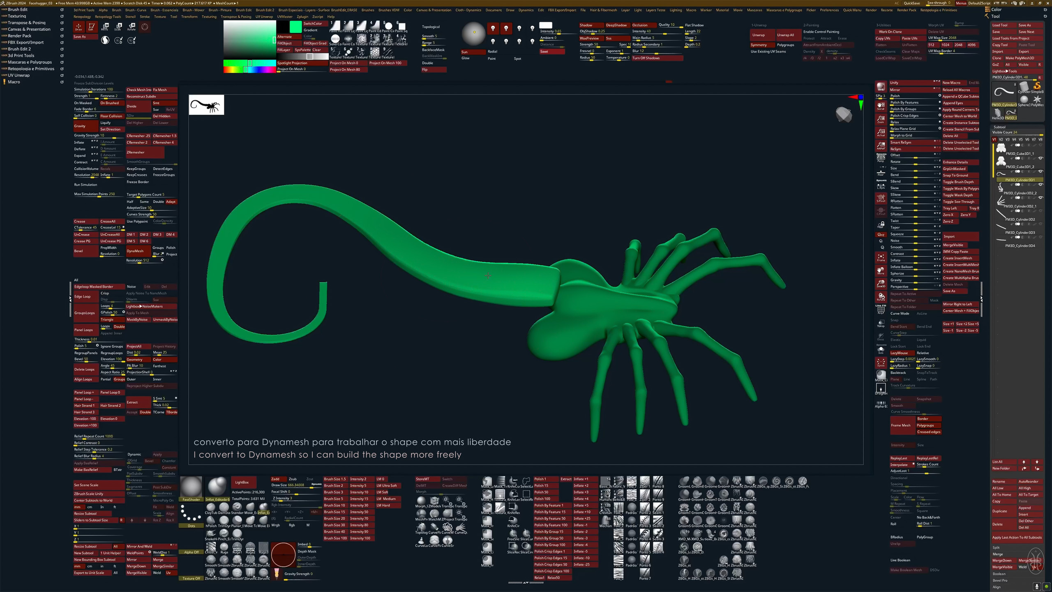The width and height of the screenshot is (1052, 592).
Task: Click the DynaMesh button
Action: [x=138, y=251]
